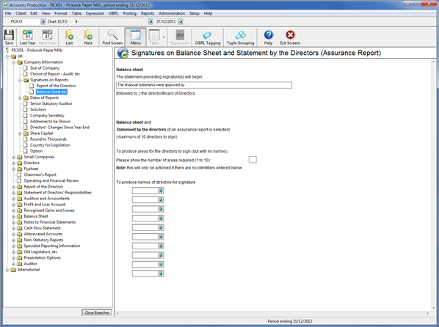Click the Save floppy disk icon

tap(9, 37)
